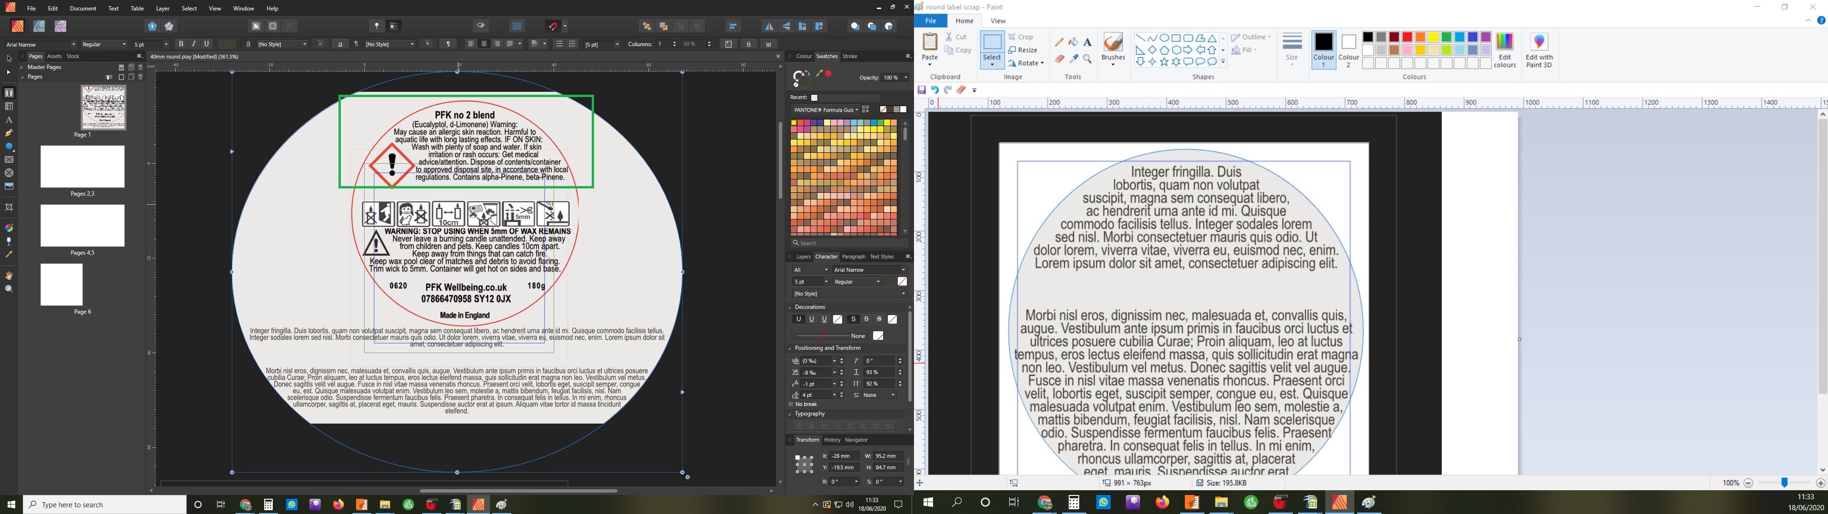Select the Pencil tool in Paint
The image size is (1828, 514).
(x=1060, y=43)
